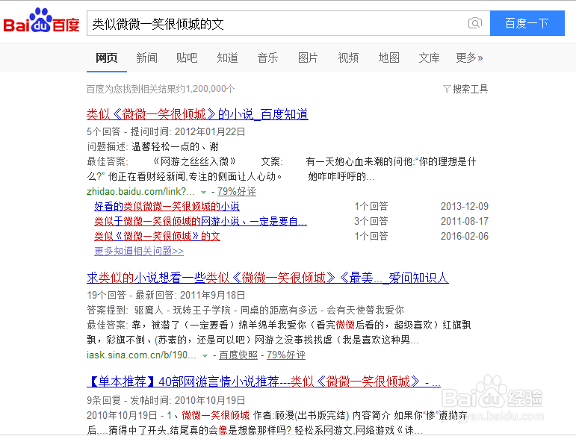Expand dropdown arrow beside iask.sina.com.cn link
Screen dimensions: 576x436
coord(205,355)
